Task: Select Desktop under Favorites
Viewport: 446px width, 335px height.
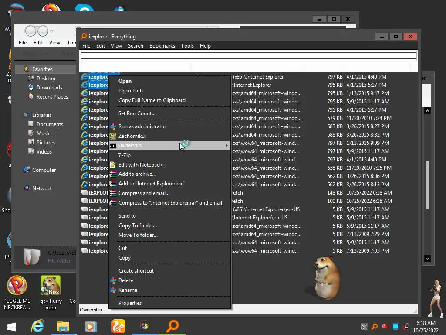Action: point(46,79)
